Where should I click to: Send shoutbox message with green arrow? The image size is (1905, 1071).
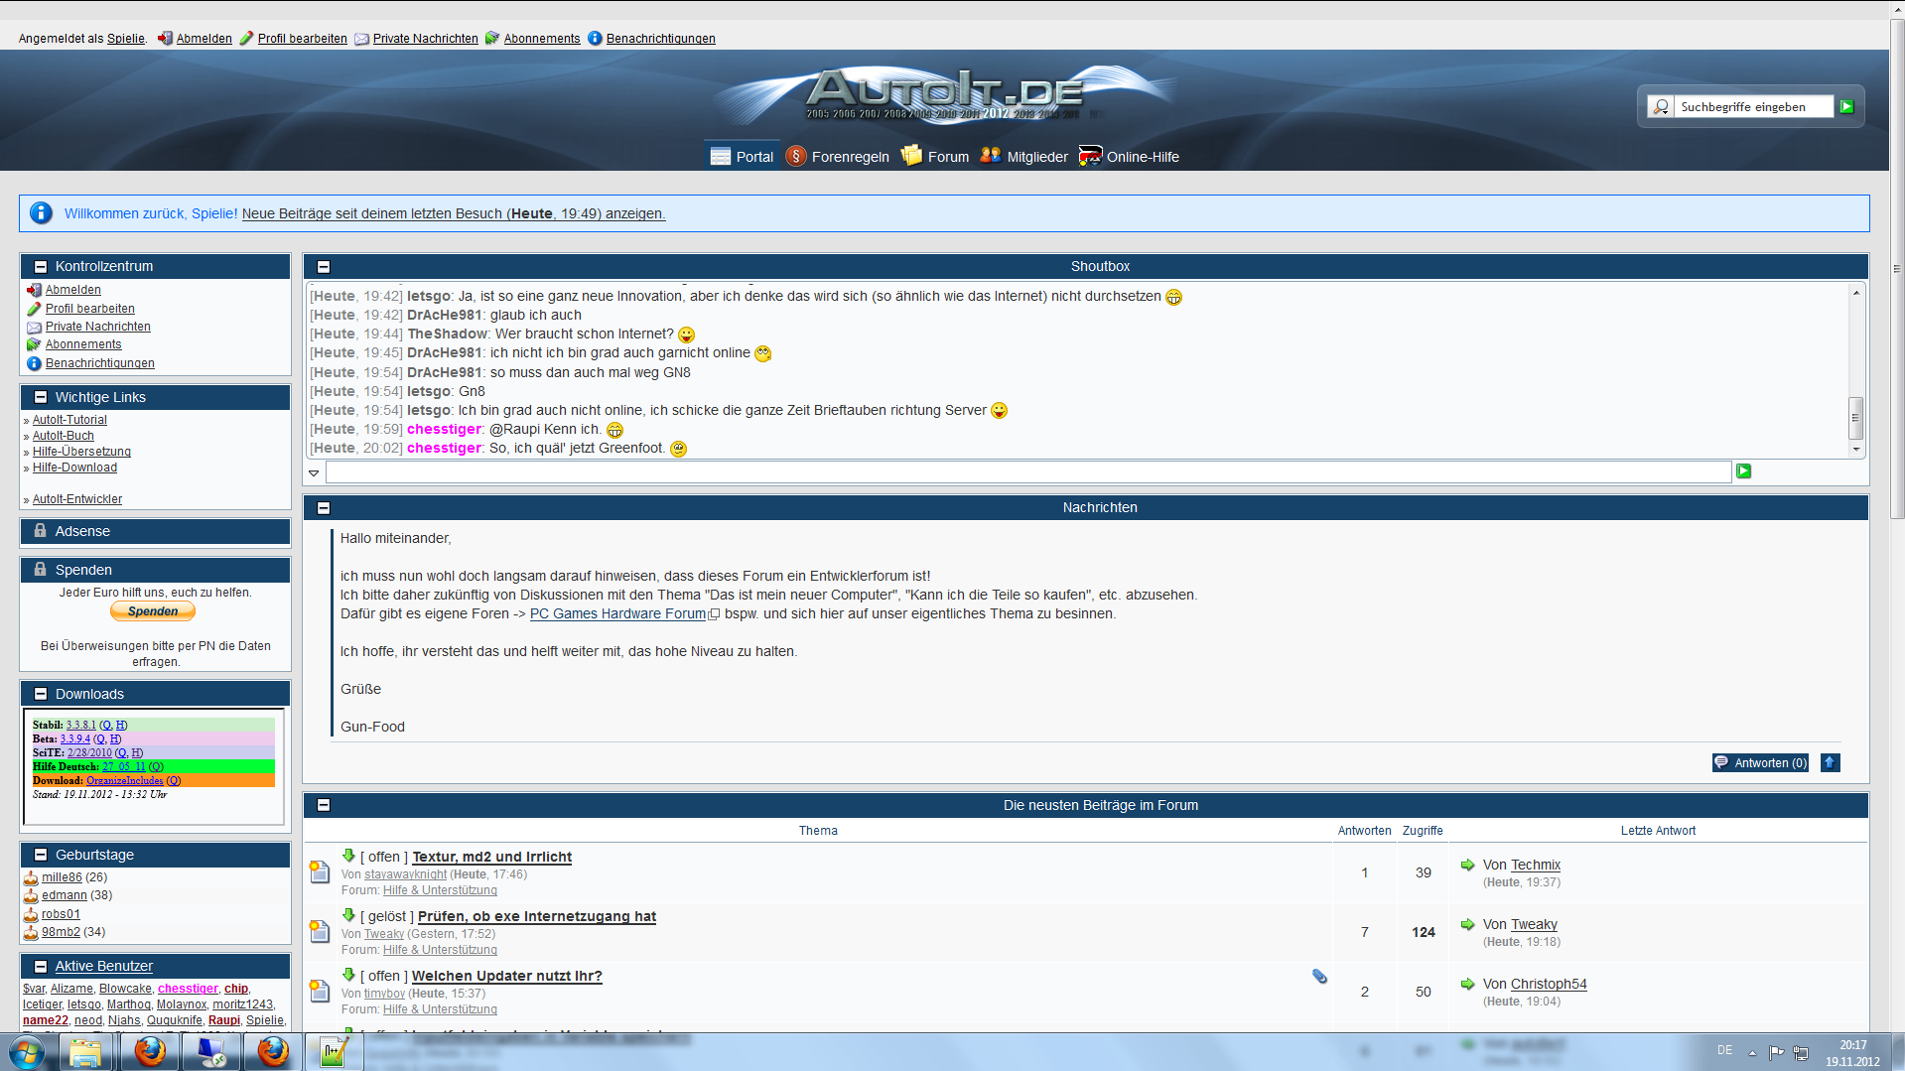tap(1743, 471)
